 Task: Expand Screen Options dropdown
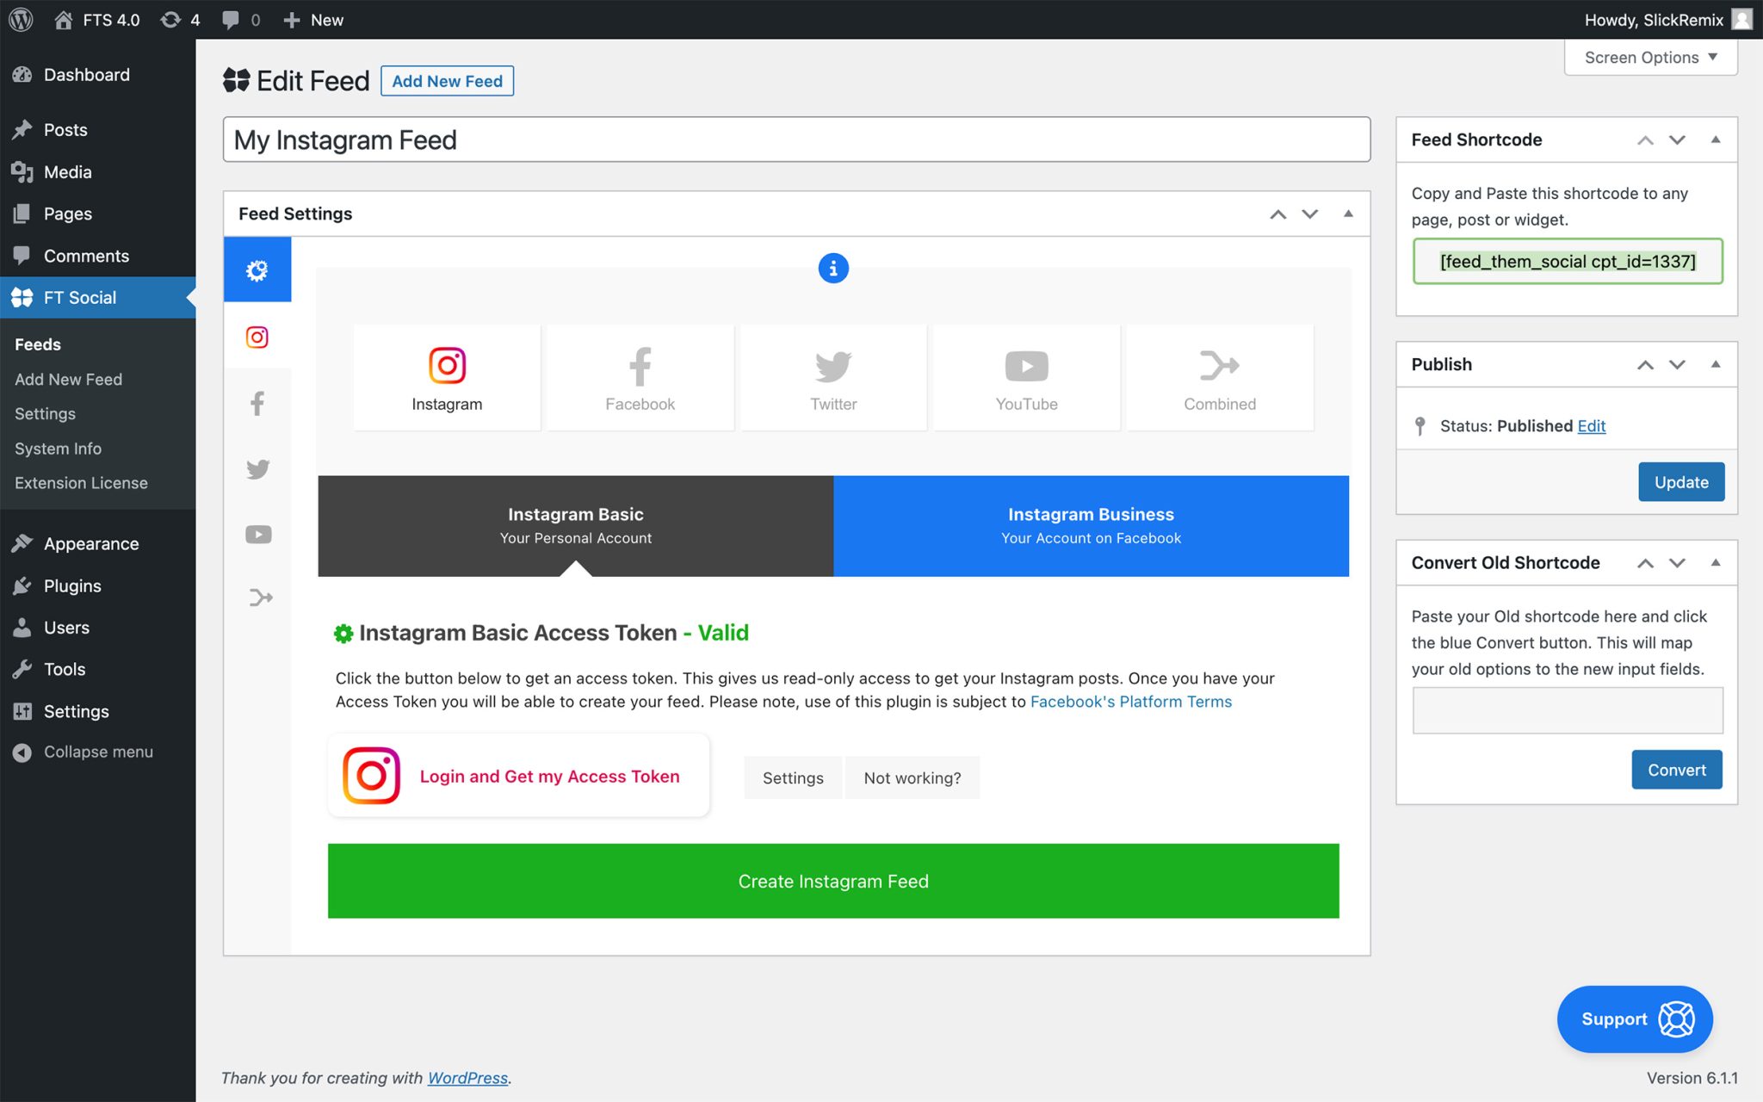pos(1650,58)
